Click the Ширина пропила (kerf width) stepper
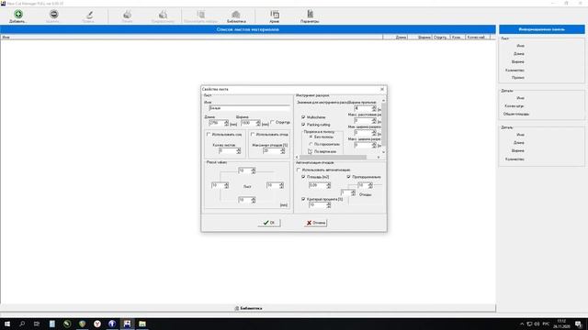 point(374,108)
